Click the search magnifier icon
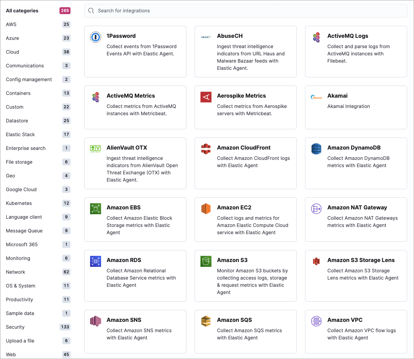This screenshot has width=414, height=359. pos(91,11)
